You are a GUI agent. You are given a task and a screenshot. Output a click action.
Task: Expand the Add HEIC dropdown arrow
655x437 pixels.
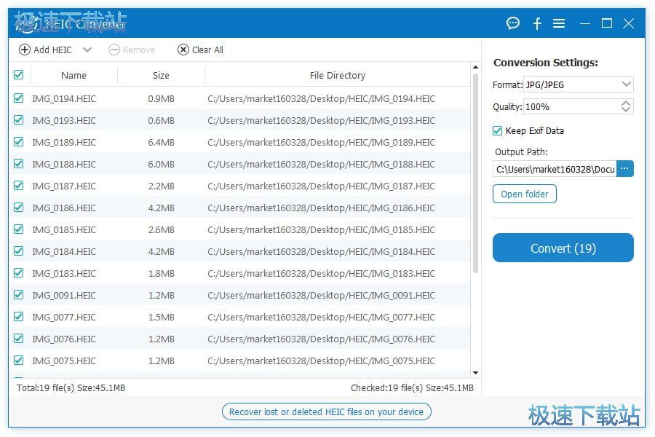point(87,50)
